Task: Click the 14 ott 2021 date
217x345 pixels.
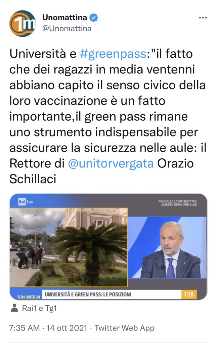Action: [67, 328]
